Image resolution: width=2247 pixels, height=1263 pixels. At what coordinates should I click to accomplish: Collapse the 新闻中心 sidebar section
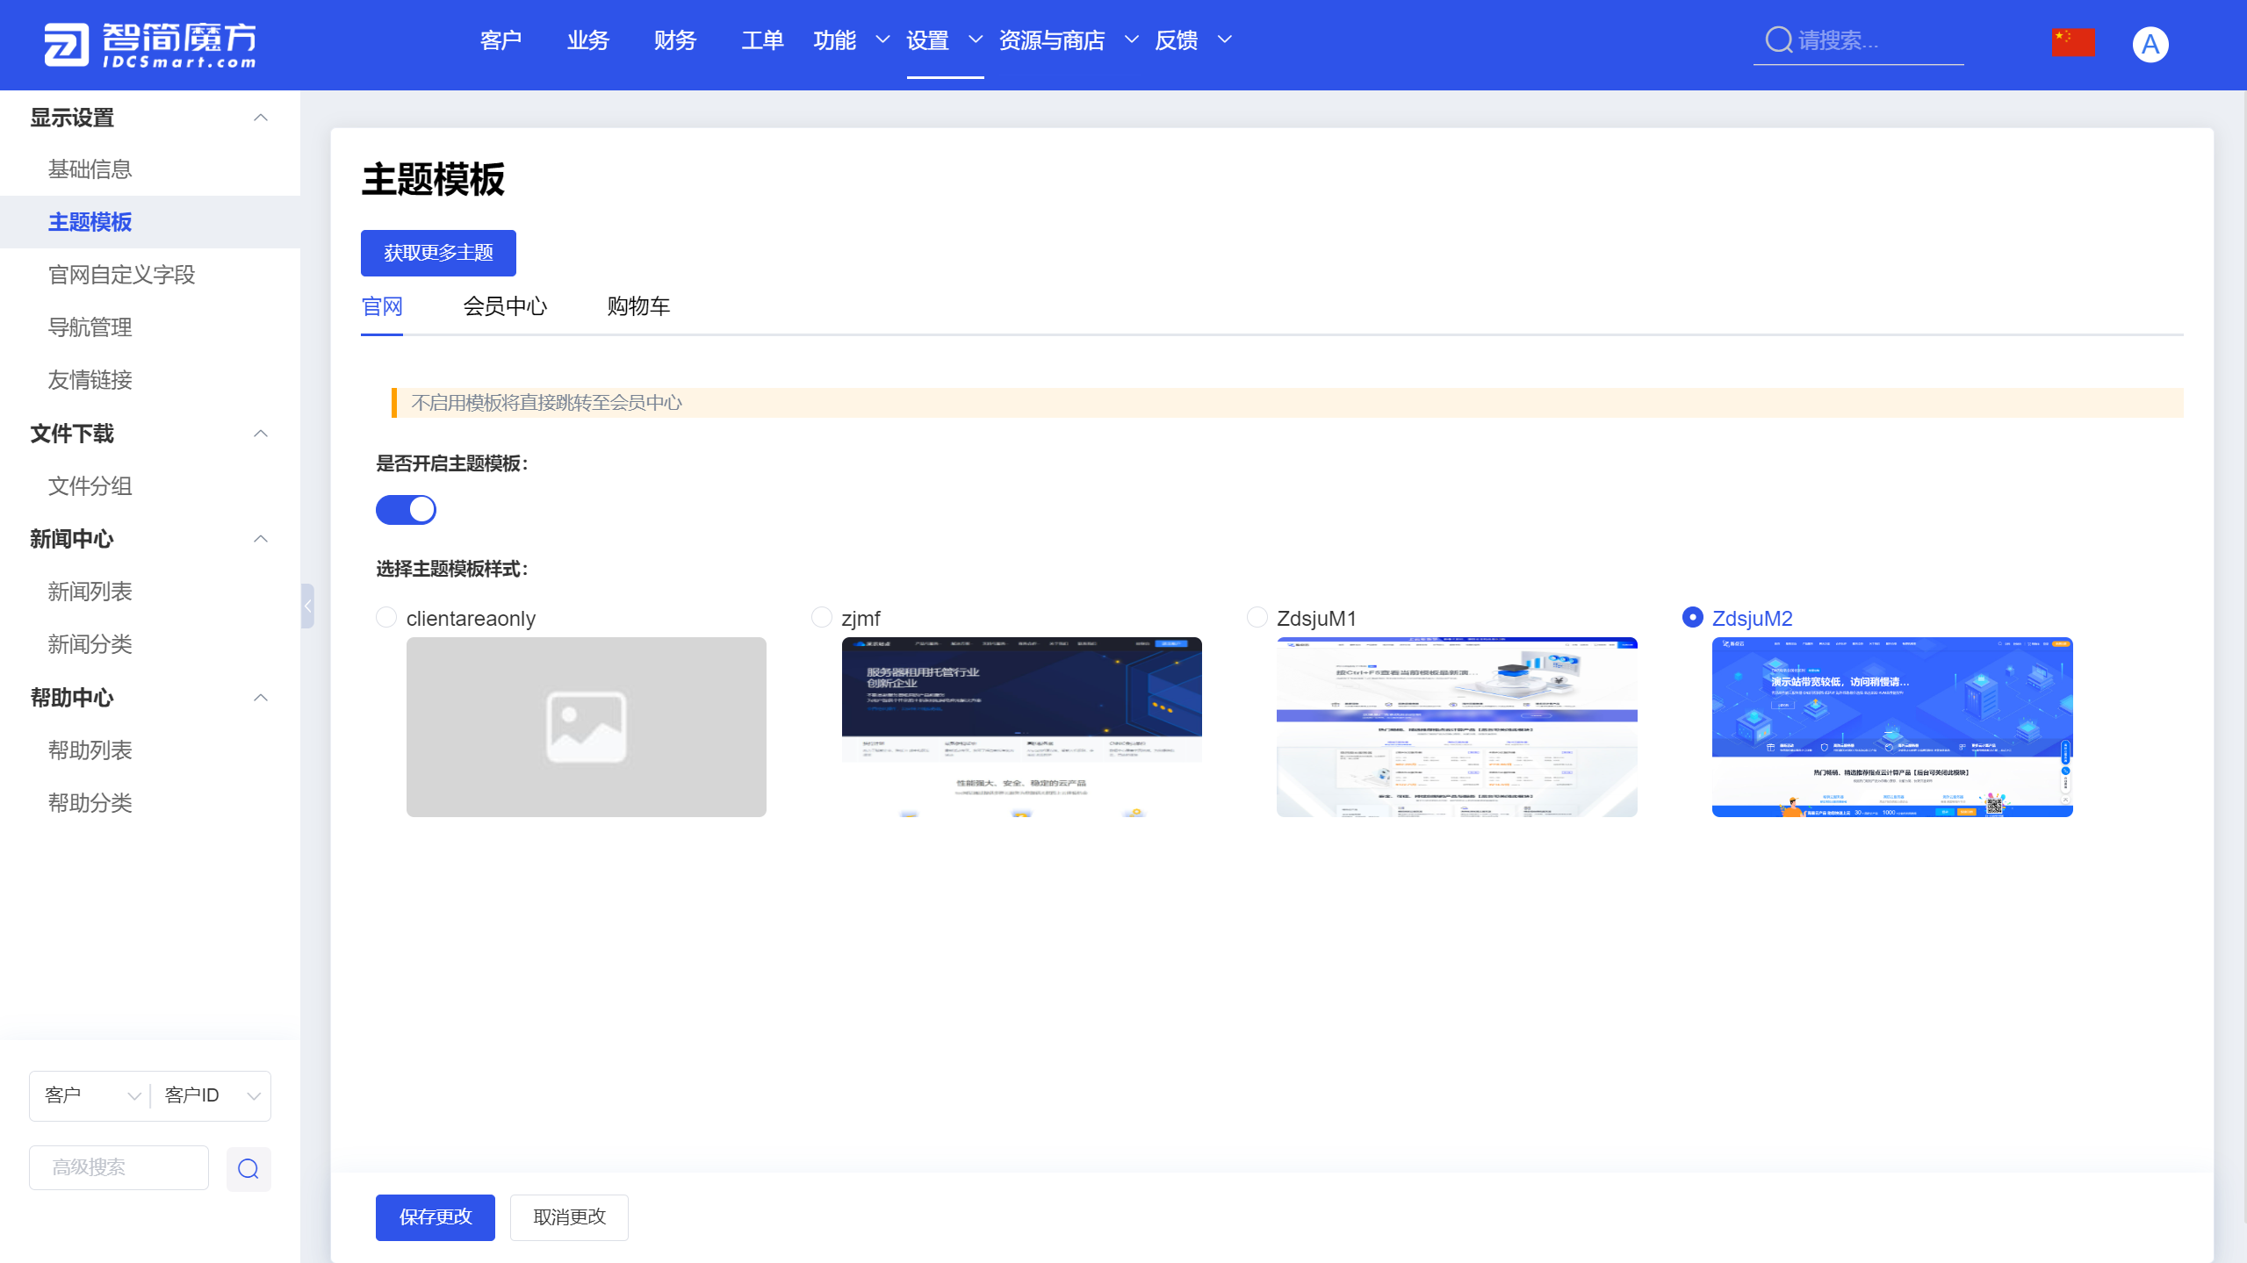point(261,539)
